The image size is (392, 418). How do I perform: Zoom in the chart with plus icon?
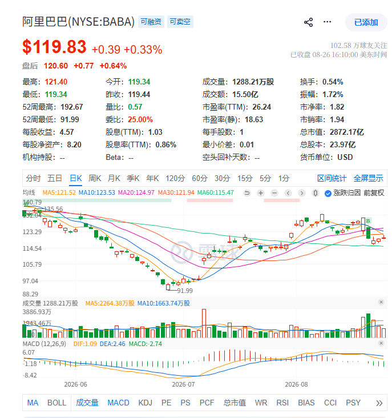(261, 193)
